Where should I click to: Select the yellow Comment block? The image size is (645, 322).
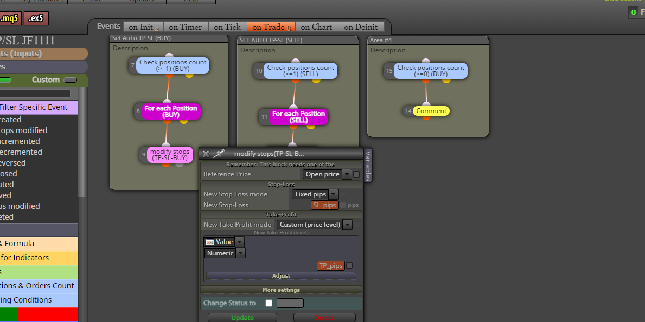coord(431,111)
